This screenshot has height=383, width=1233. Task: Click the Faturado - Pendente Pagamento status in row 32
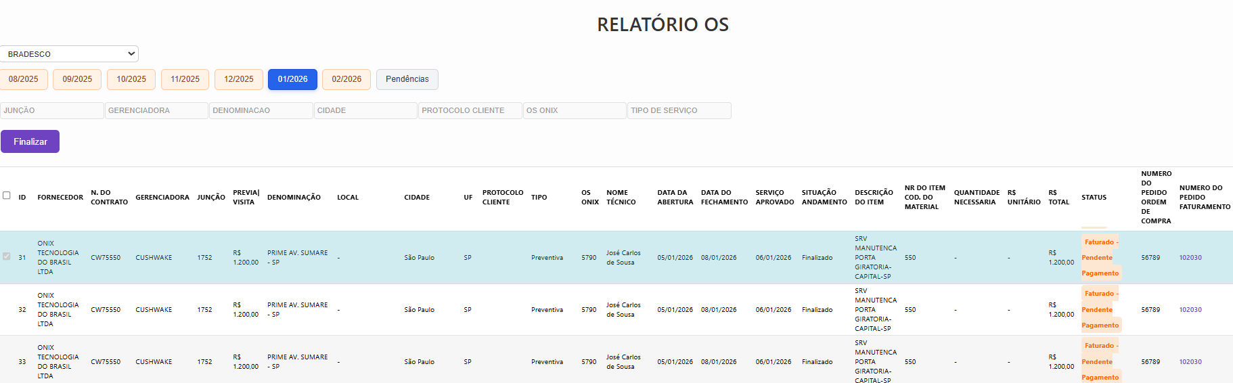[1100, 310]
